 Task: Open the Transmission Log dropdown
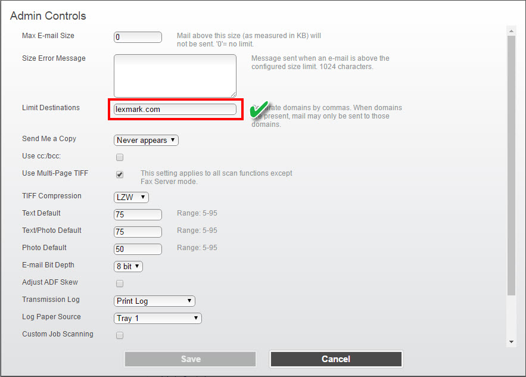coord(154,301)
